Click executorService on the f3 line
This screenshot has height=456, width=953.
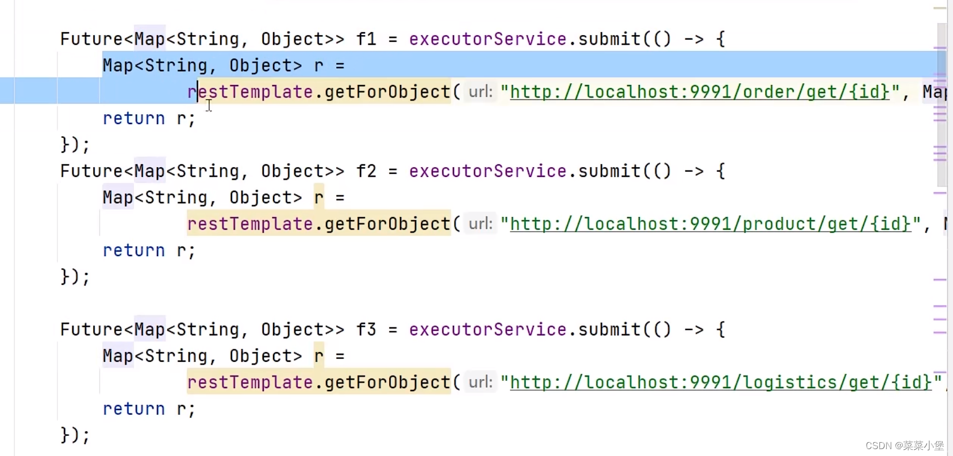(x=488, y=330)
